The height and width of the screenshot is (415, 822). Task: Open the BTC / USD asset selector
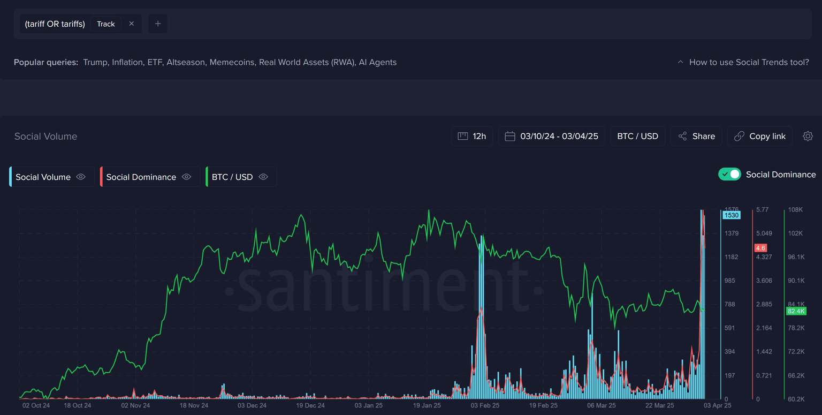point(637,136)
